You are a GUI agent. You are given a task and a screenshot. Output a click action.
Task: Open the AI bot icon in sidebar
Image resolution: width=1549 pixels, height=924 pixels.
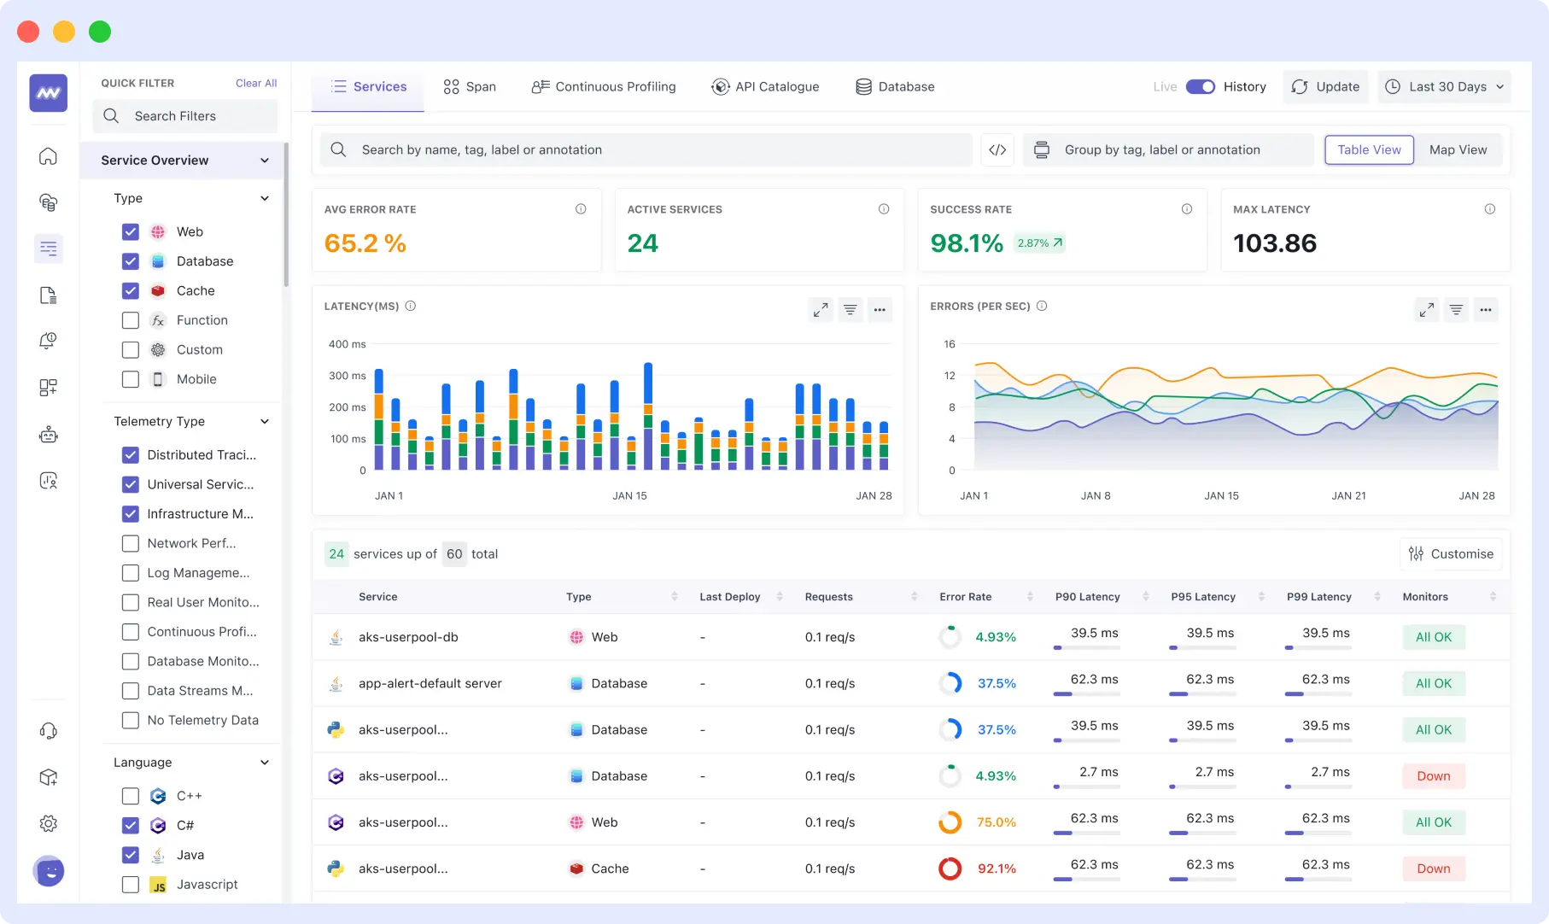[49, 434]
